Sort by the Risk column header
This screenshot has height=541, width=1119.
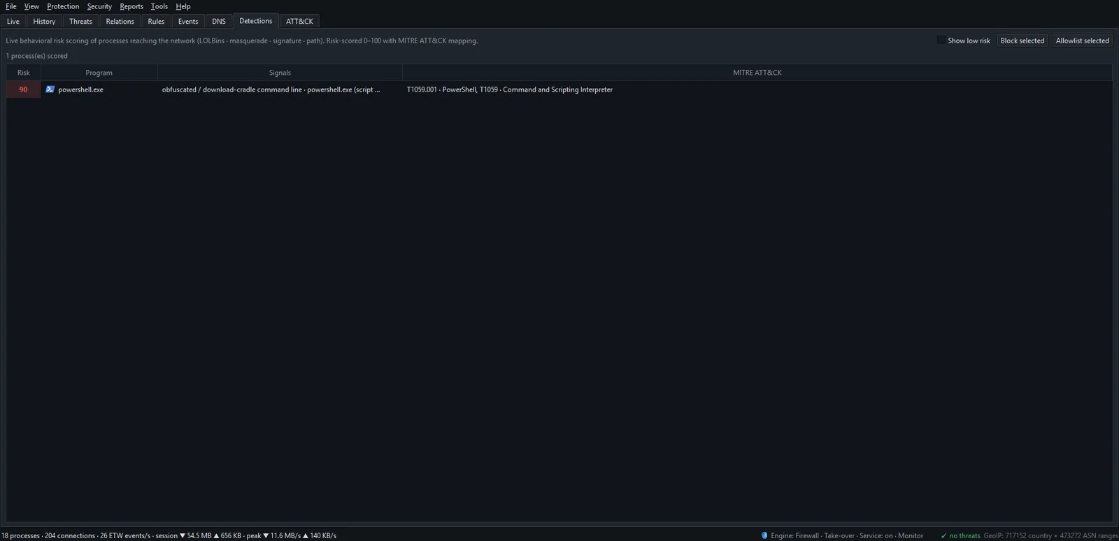click(x=24, y=73)
